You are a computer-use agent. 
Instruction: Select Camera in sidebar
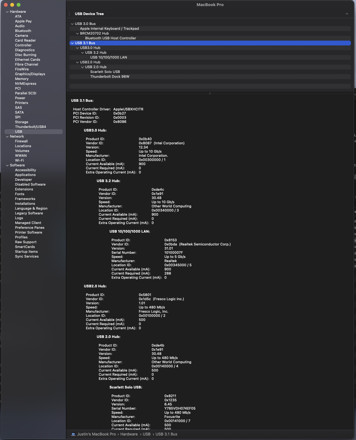coord(21,36)
